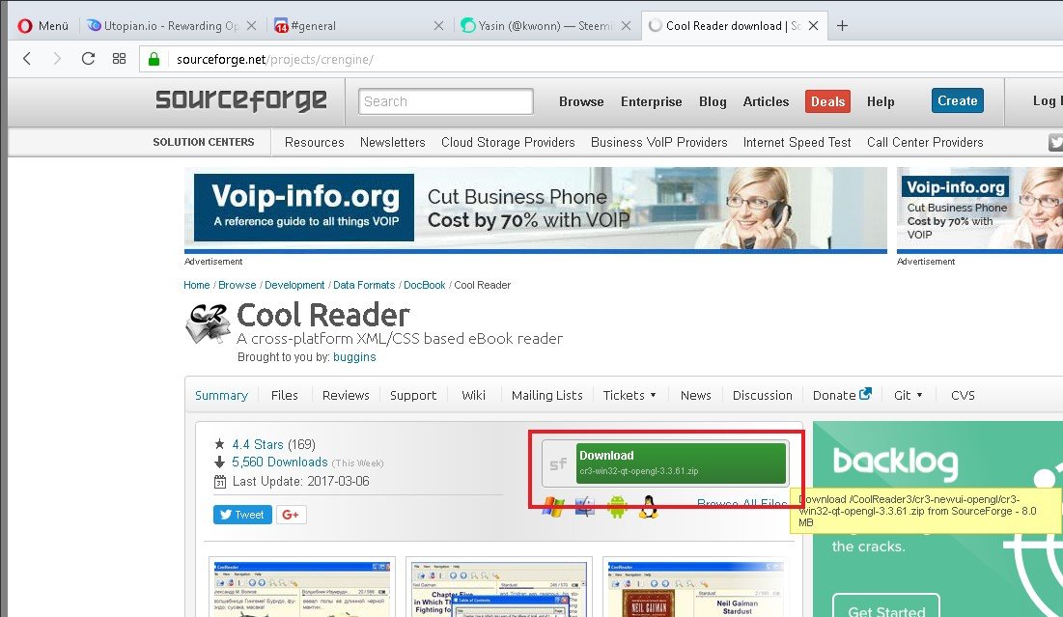Screen dimensions: 1063x617
Task: Open the Newsletters link
Action: (393, 142)
